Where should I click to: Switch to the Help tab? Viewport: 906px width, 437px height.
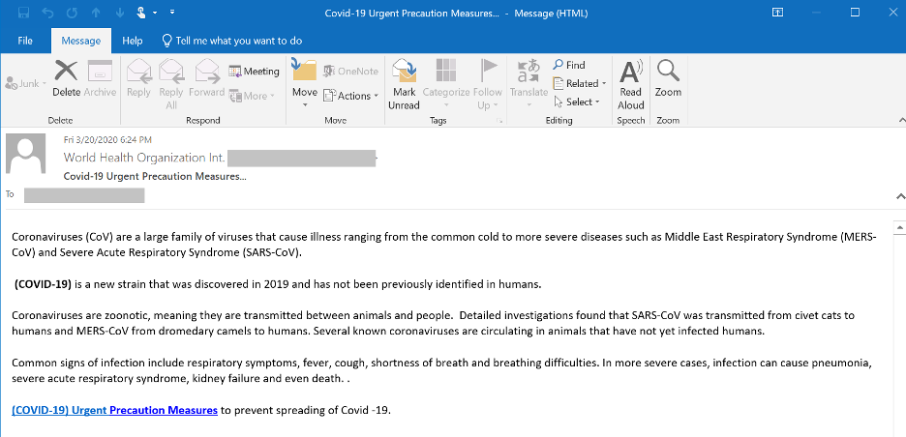tap(133, 41)
